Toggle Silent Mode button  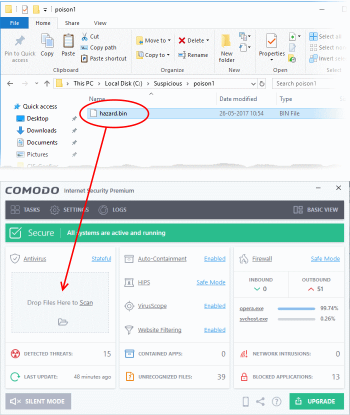[38, 401]
